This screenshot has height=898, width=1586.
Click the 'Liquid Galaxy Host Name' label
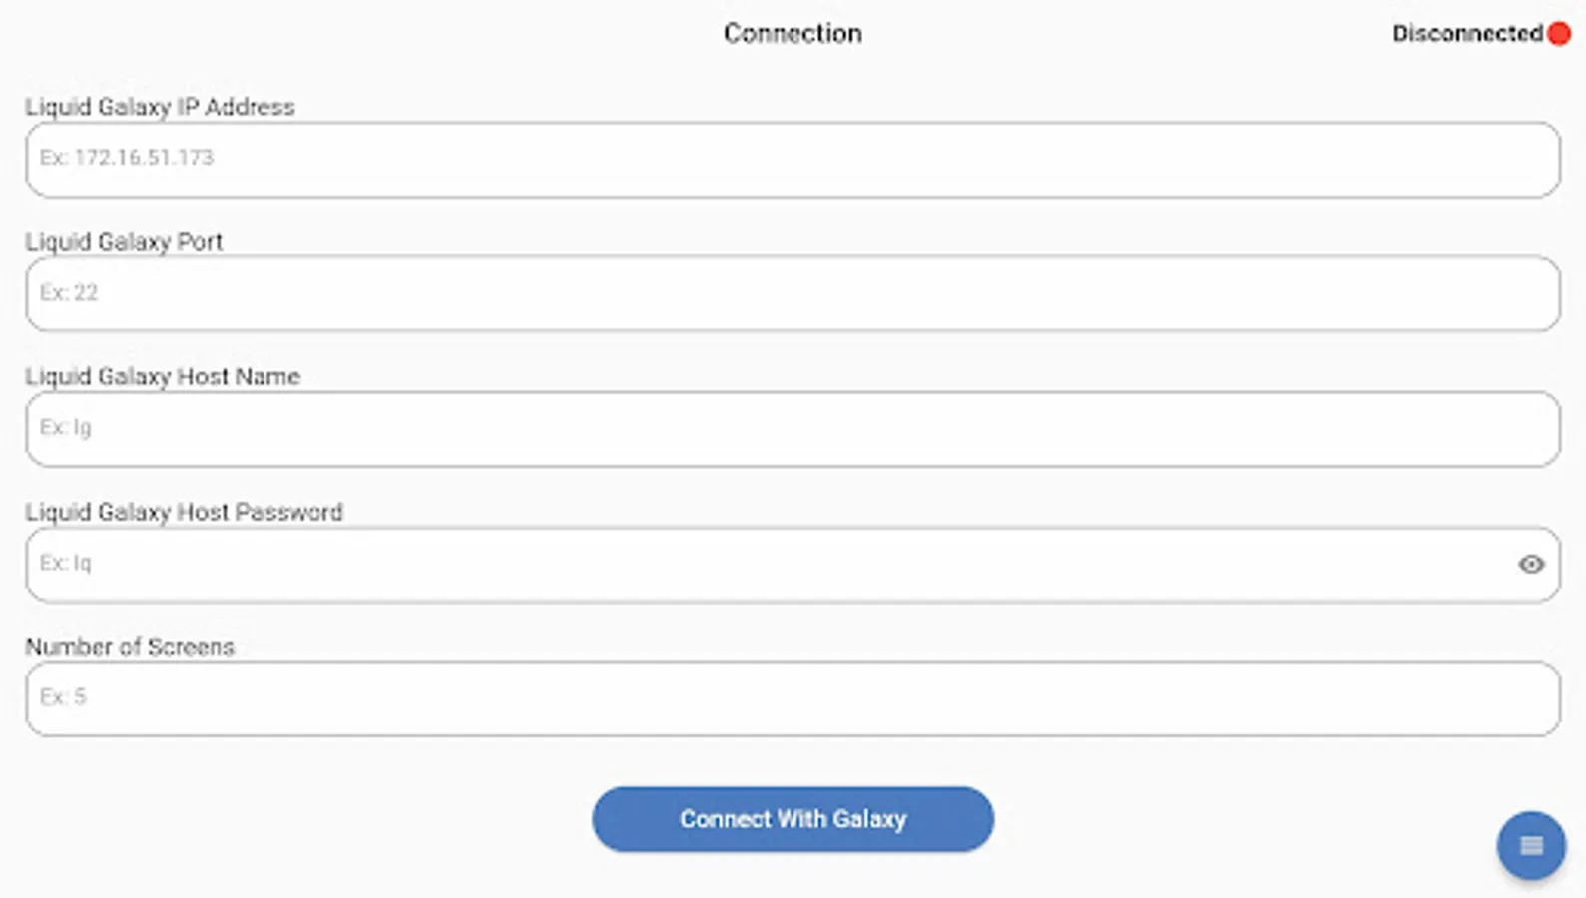point(163,377)
